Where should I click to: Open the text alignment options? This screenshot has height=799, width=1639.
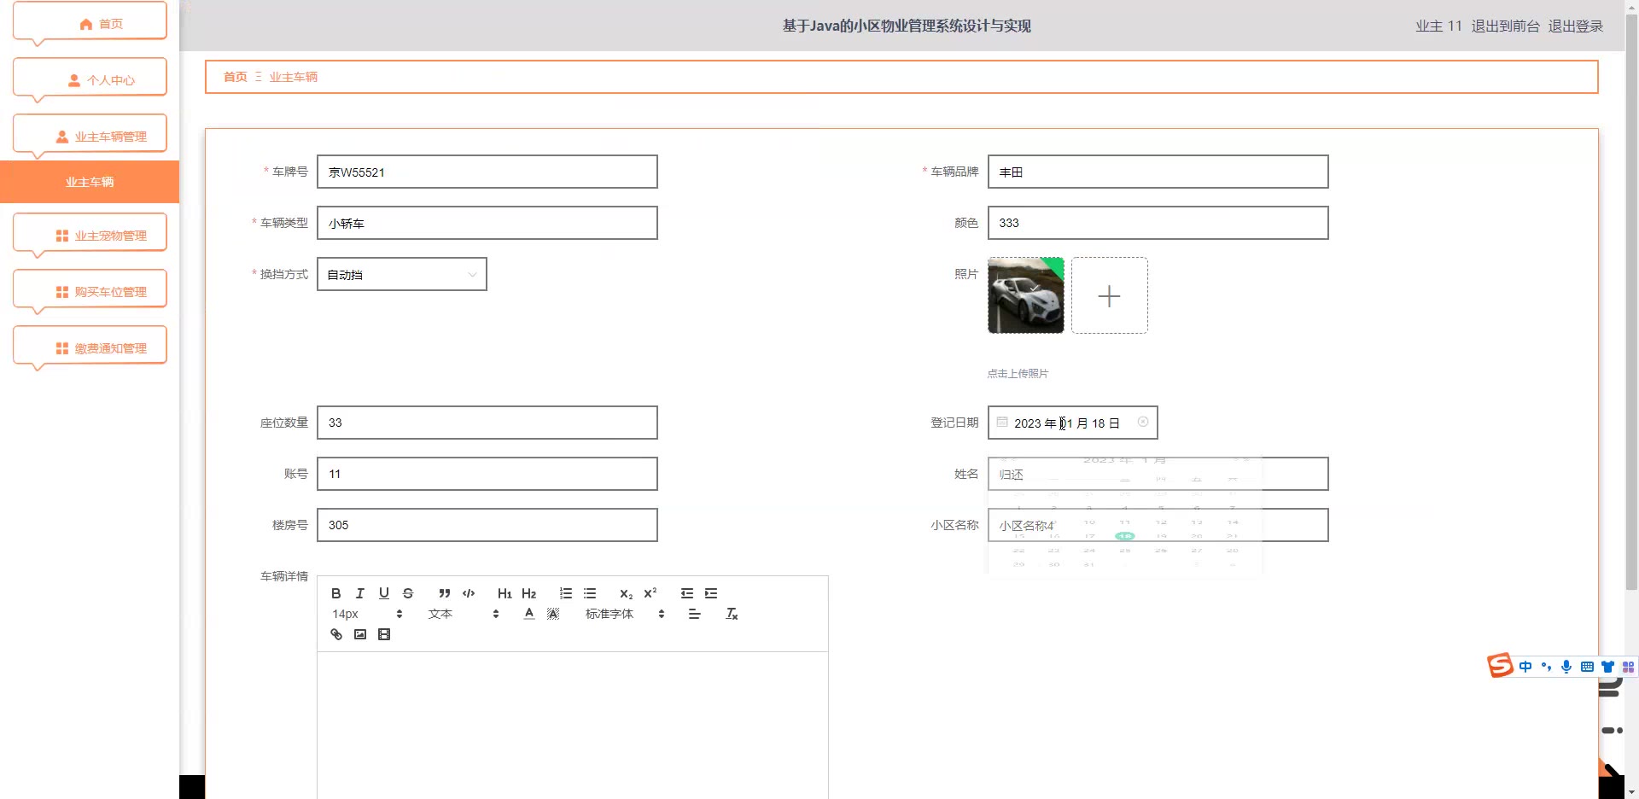pyautogui.click(x=695, y=614)
